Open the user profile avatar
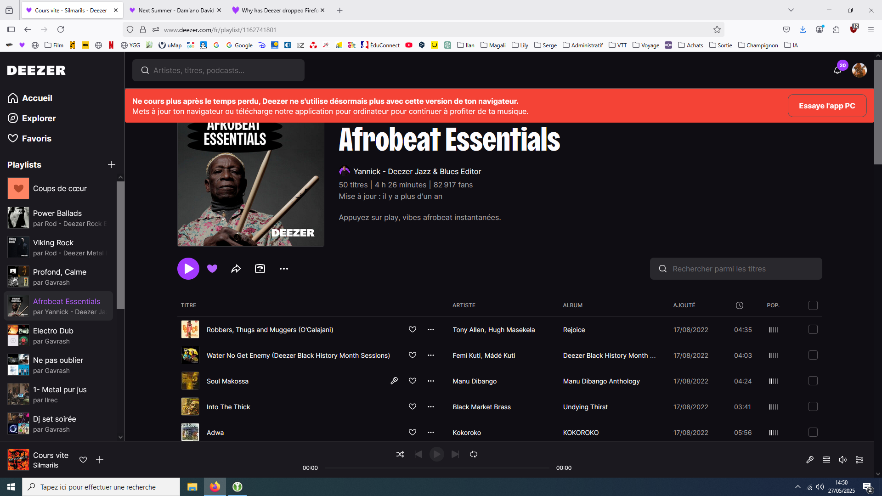The image size is (882, 496). [859, 70]
